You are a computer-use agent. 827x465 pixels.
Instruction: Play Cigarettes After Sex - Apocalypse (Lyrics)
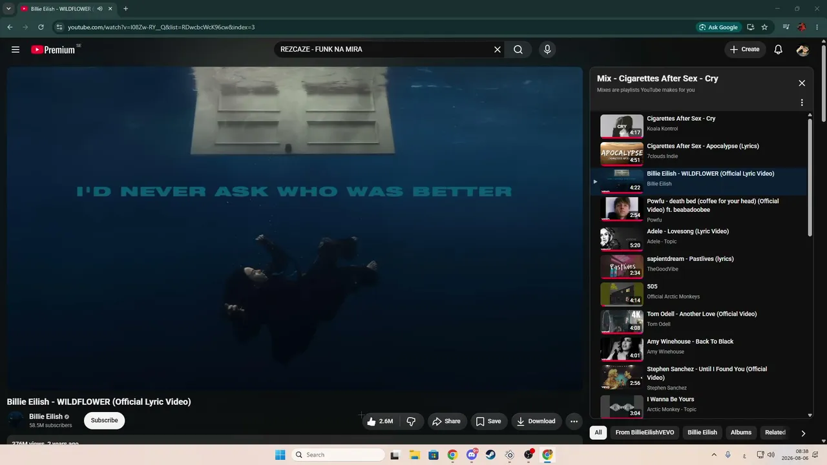click(699, 154)
